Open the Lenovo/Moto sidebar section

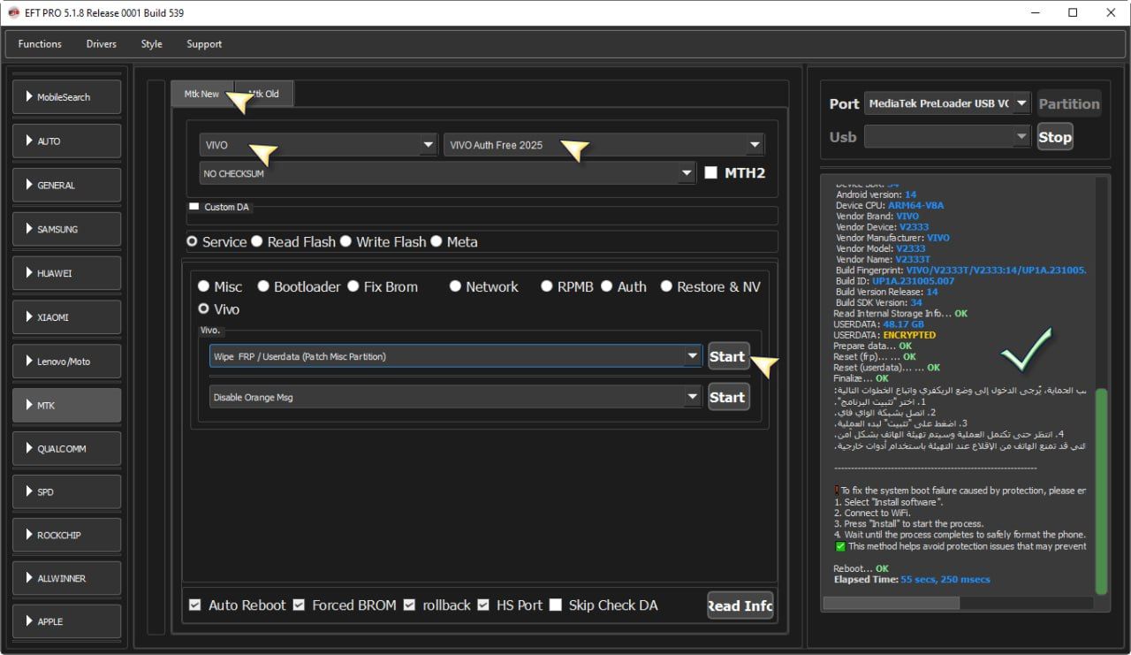click(x=67, y=361)
